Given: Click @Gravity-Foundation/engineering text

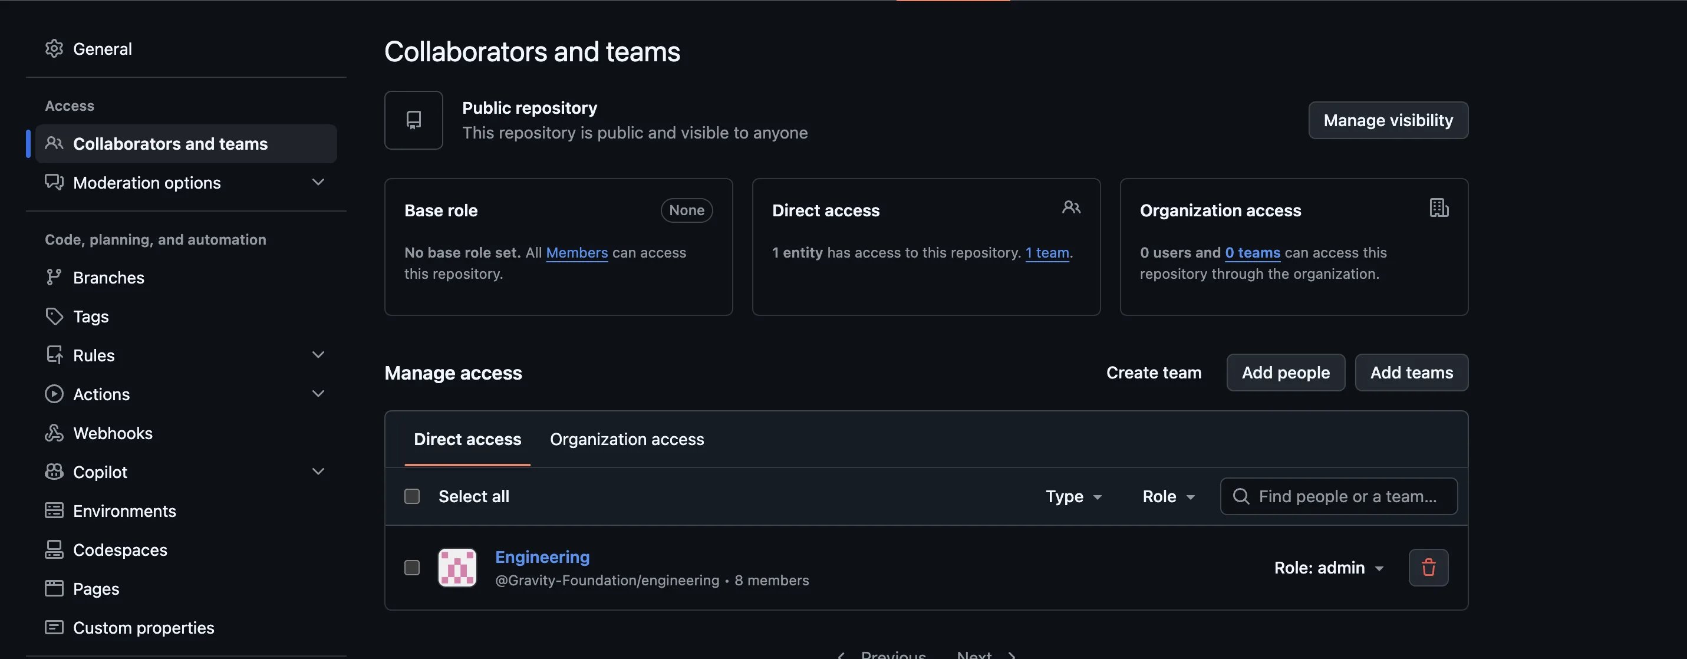Looking at the screenshot, I should (607, 581).
